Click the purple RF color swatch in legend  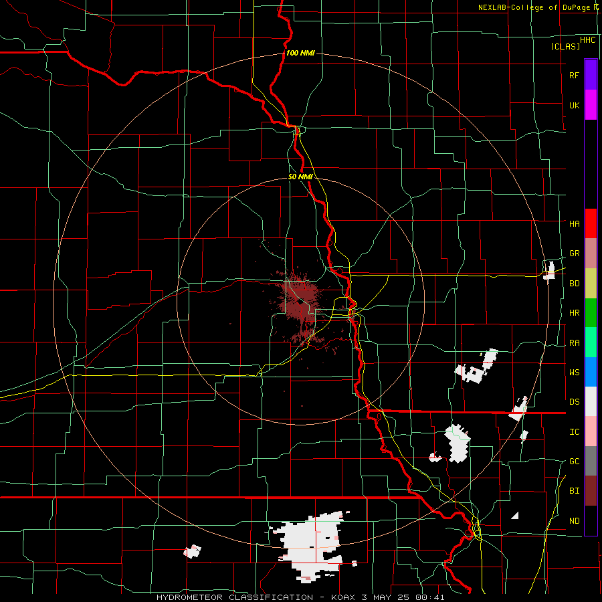(x=591, y=75)
